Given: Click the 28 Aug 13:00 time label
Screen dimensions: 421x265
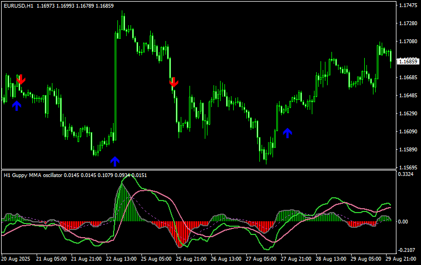Looking at the screenshot, I should tap(330, 259).
